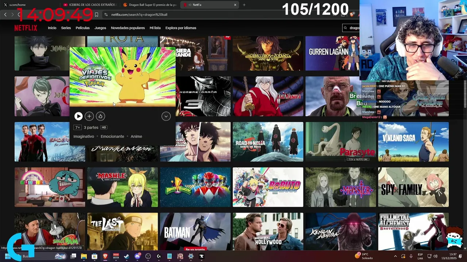Screen dimensions: 467x262
Task: Open Microsoft Store from the taskbar
Action: click(x=94, y=256)
